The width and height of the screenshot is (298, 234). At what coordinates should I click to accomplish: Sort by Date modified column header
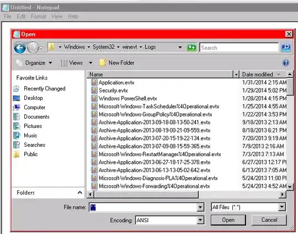coord(263,75)
